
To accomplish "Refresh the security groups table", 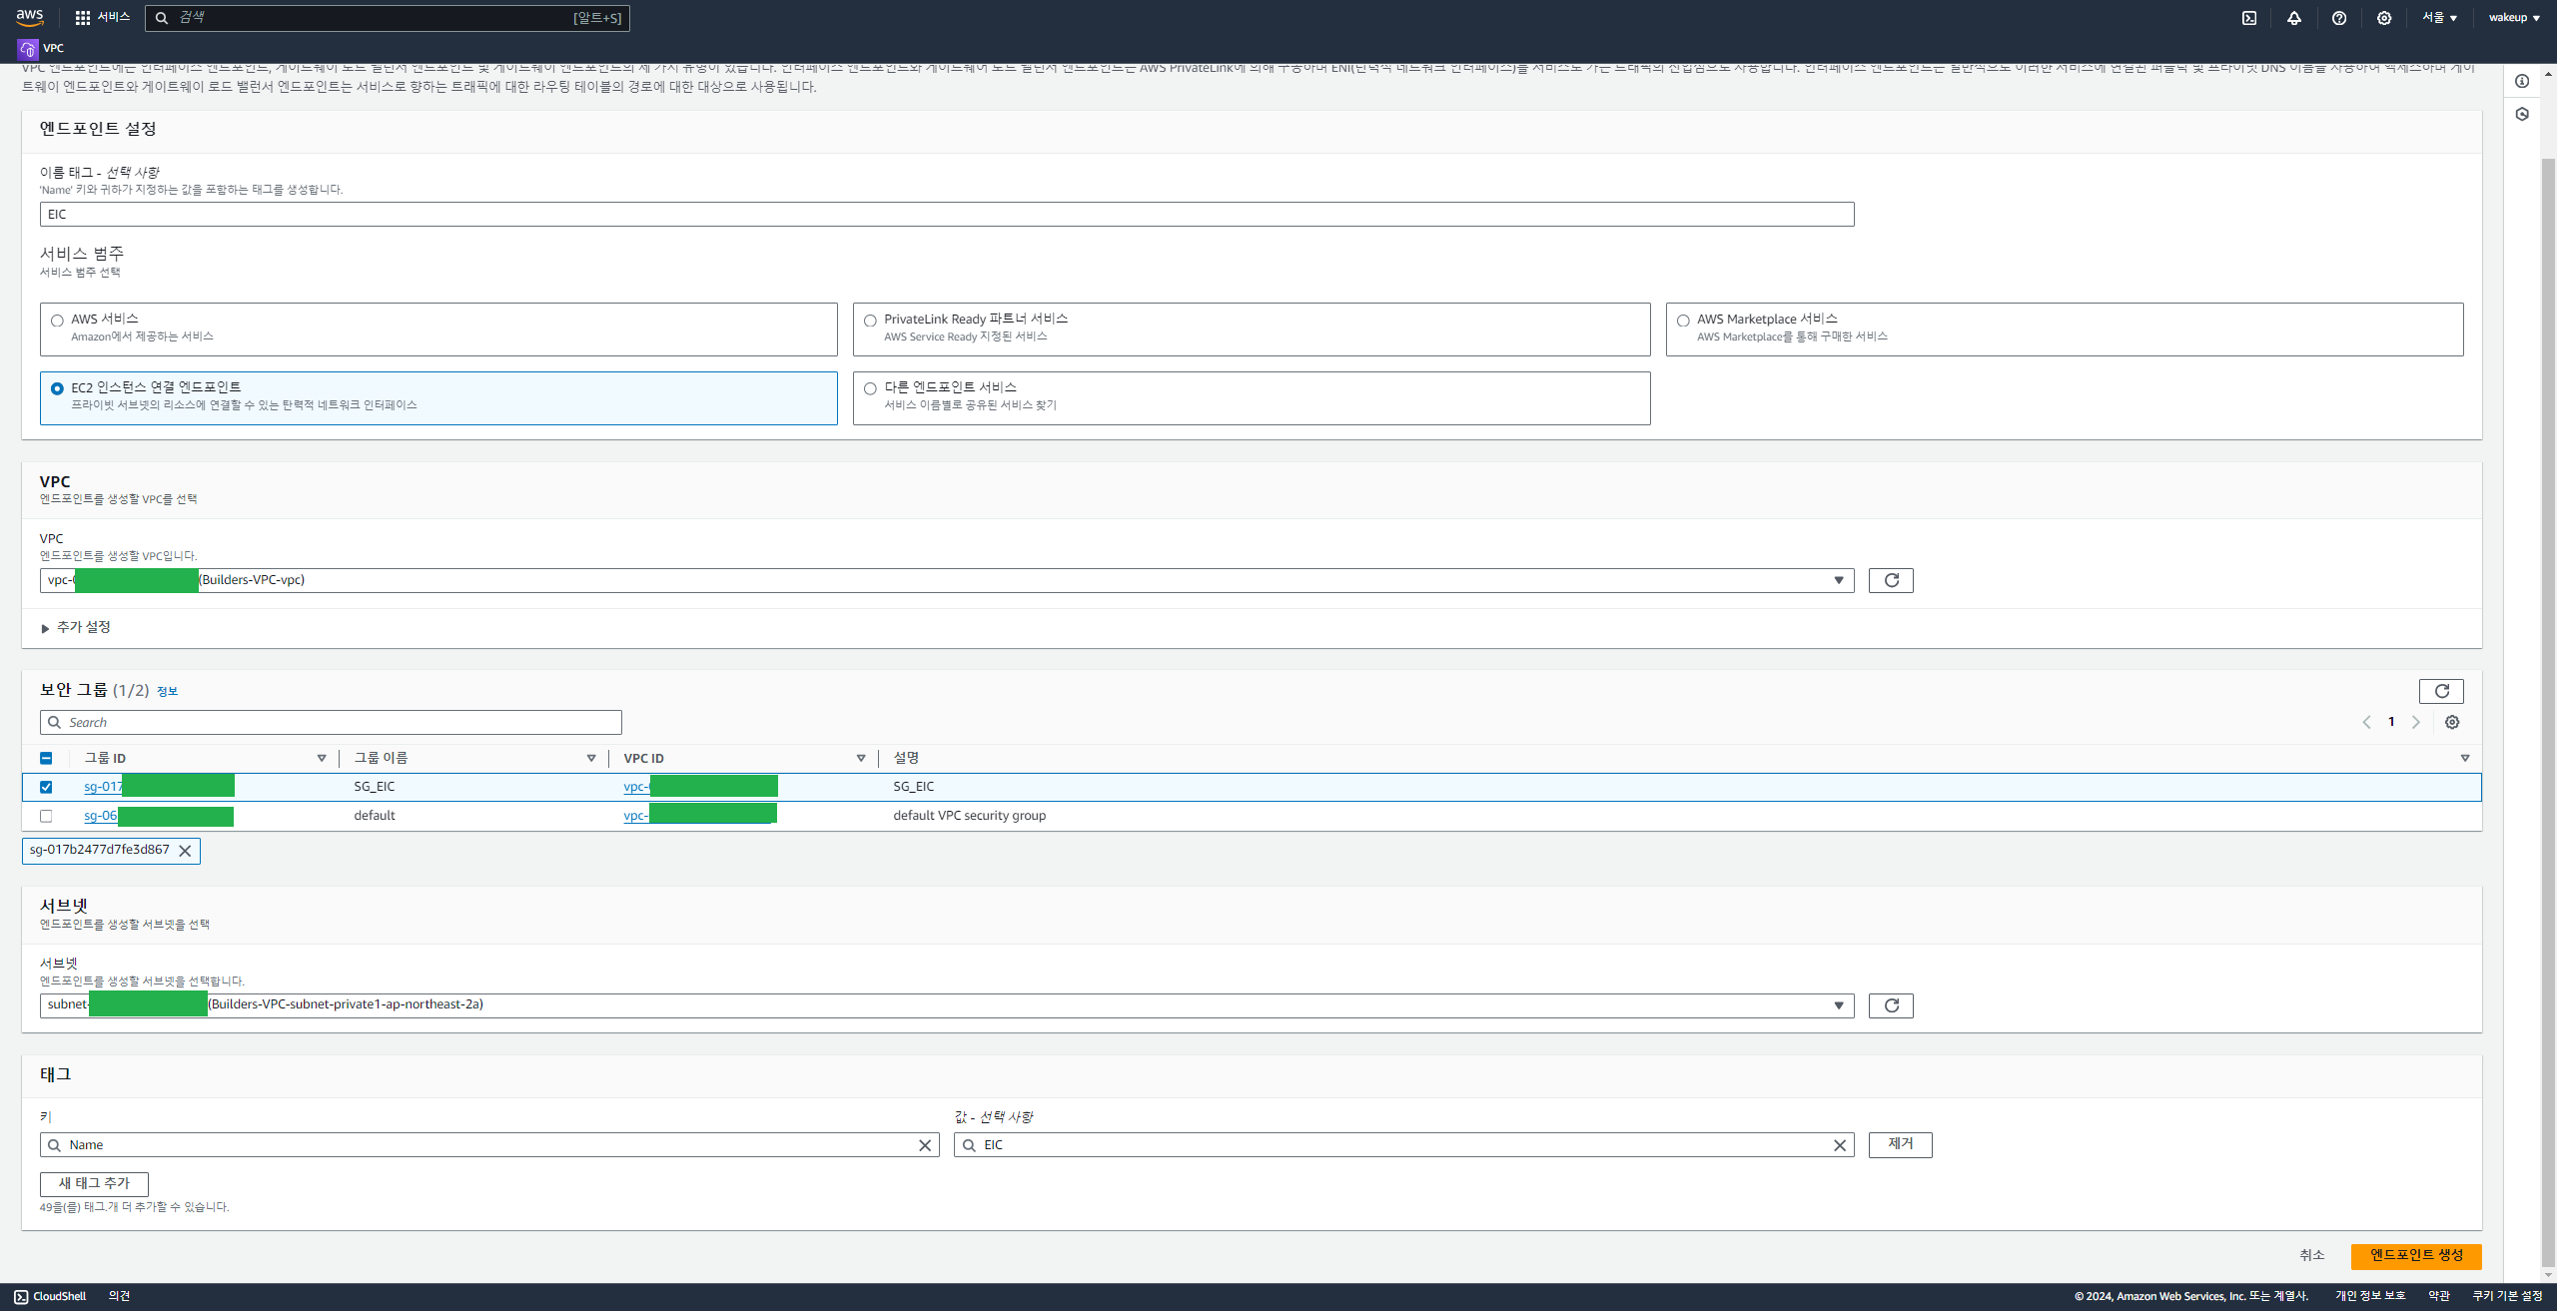I will tap(2440, 691).
